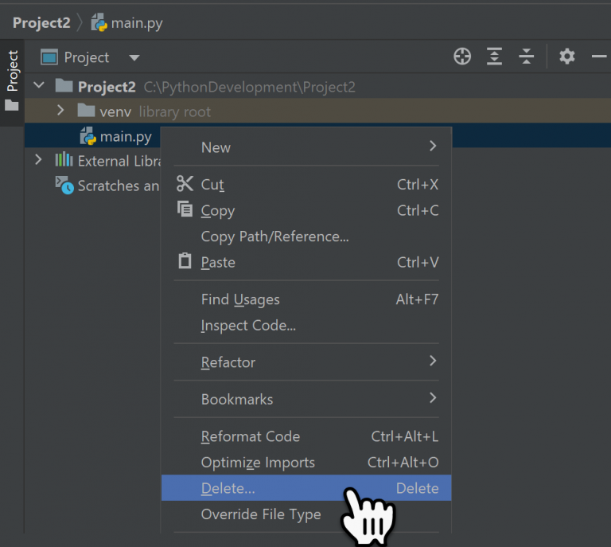This screenshot has height=547, width=611.
Task: Expand the venv folder
Action: [60, 111]
